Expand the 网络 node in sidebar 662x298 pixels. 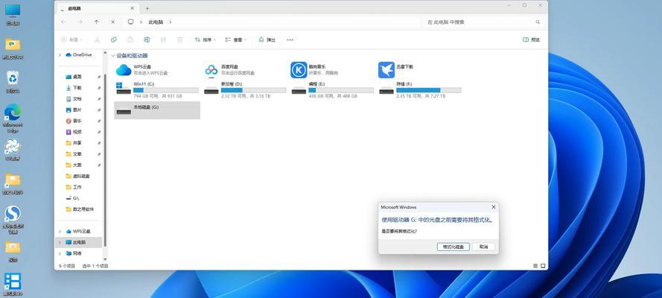click(x=60, y=253)
